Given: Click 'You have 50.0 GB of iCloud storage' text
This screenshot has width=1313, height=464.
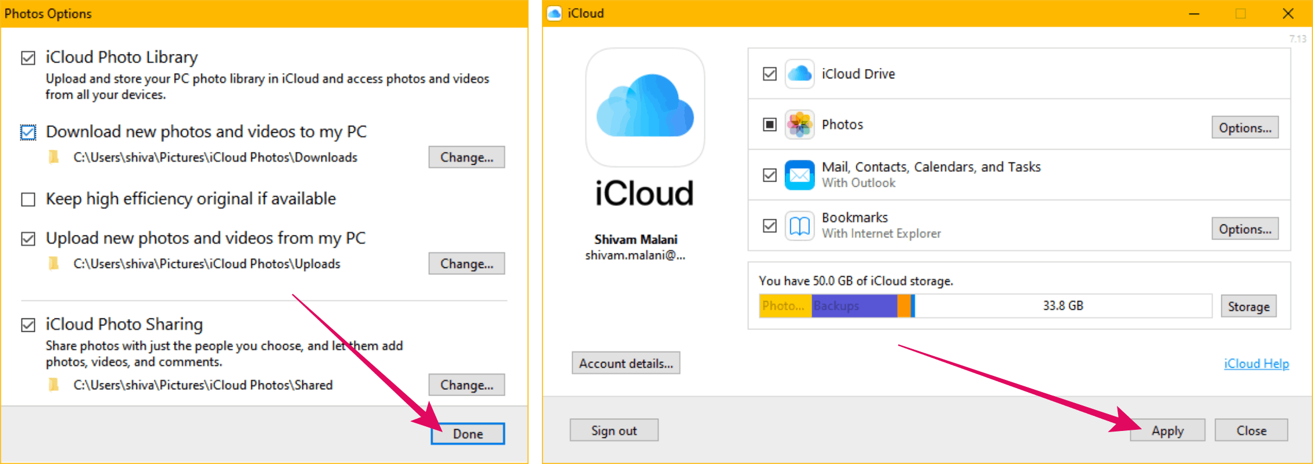Looking at the screenshot, I should [x=856, y=281].
